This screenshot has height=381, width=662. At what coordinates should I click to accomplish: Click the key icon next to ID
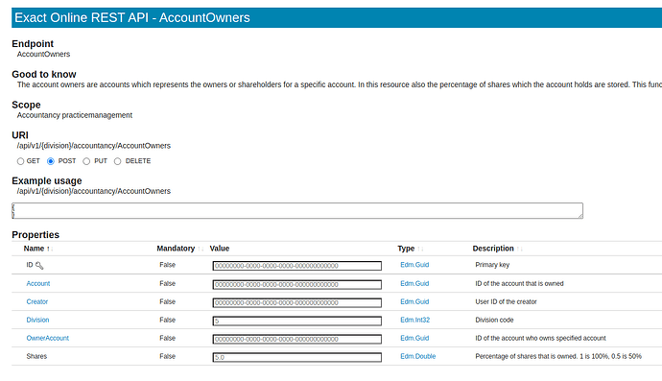pos(39,265)
